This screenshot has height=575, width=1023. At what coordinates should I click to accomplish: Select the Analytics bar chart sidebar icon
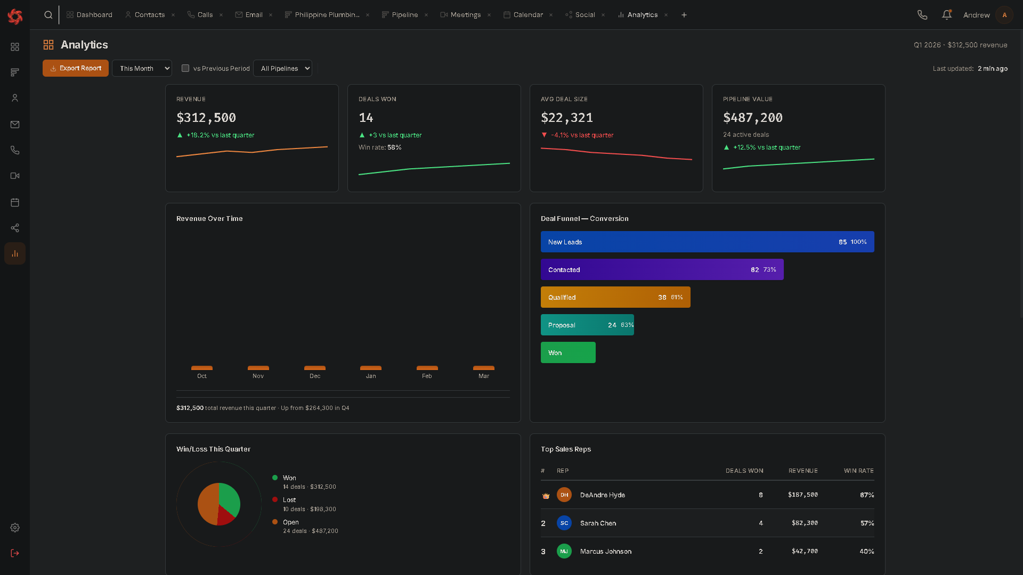point(15,253)
